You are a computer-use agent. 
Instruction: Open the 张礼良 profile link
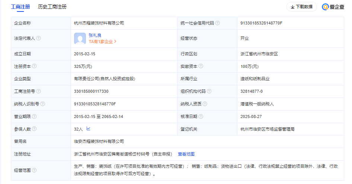point(95,35)
